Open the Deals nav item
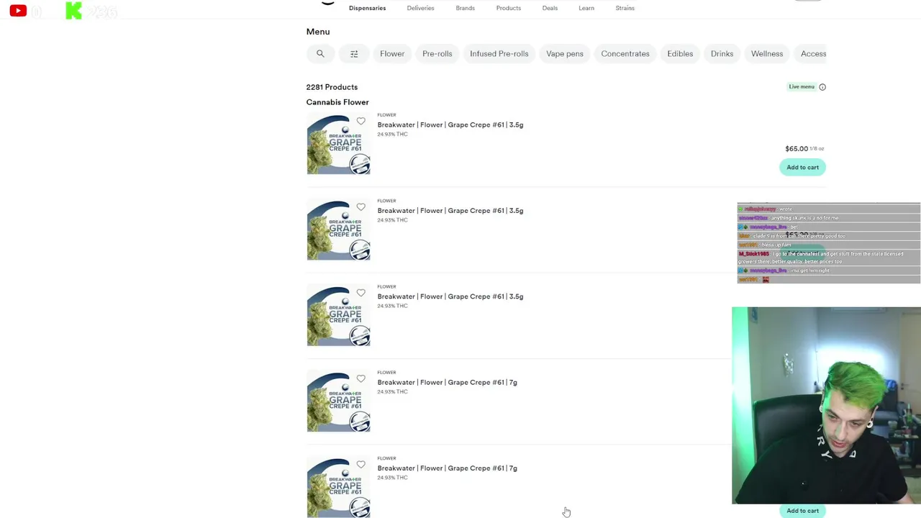Viewport: 921px width, 518px height. (x=550, y=8)
